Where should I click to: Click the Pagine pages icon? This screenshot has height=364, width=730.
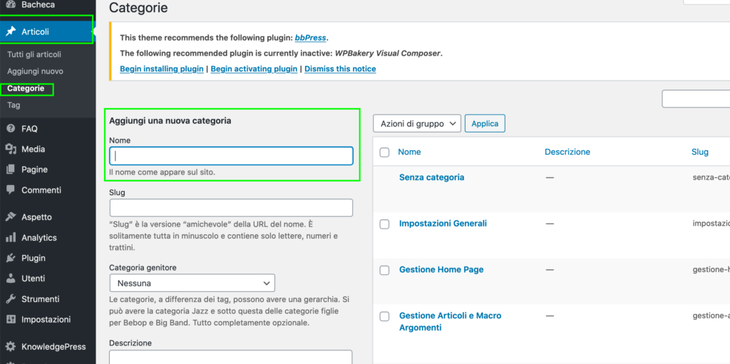coord(11,170)
